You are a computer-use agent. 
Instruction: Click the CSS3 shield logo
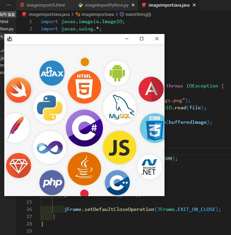152,128
